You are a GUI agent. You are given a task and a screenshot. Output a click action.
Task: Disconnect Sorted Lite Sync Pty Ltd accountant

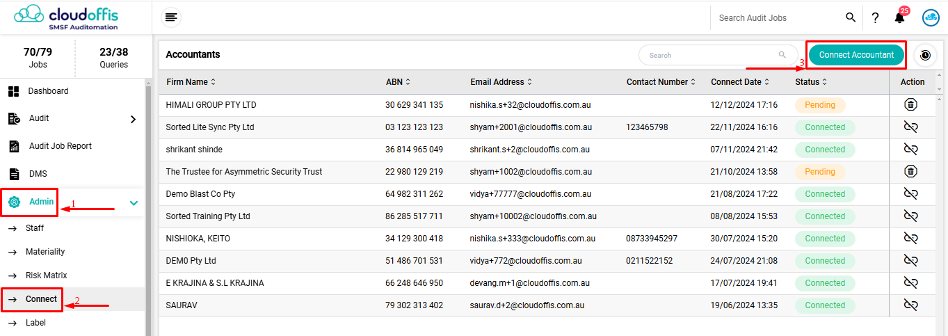click(910, 127)
